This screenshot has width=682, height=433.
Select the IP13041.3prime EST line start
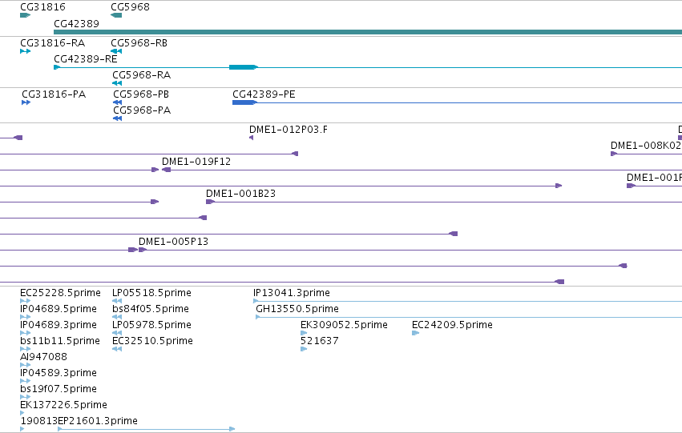pyautogui.click(x=256, y=300)
